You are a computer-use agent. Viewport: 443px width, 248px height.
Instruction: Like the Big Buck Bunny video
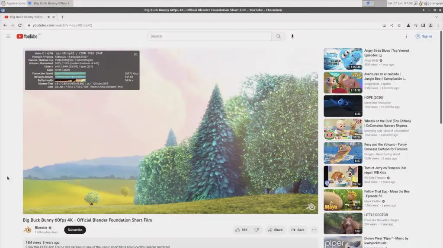coord(241,230)
